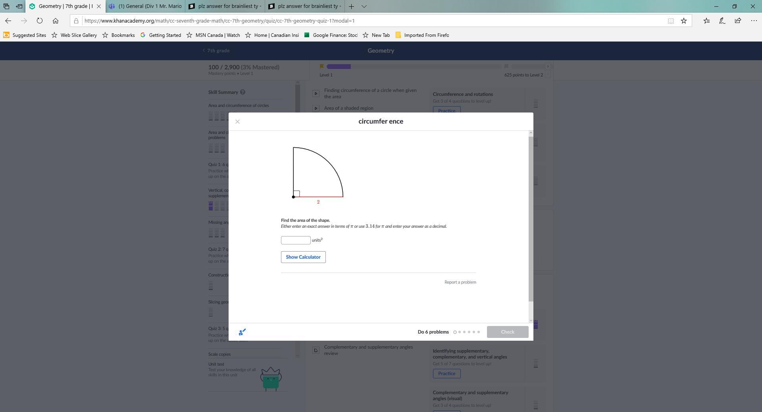Open Area and circumference of circles skill

pyautogui.click(x=239, y=106)
